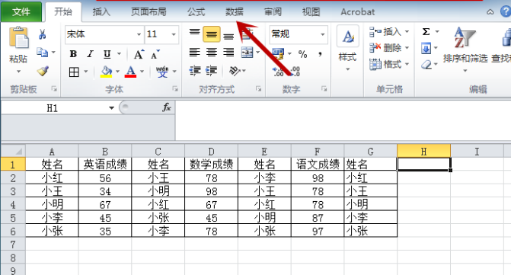The height and width of the screenshot is (275, 511).
Task: Select row 1 header
Action: pyautogui.click(x=13, y=165)
